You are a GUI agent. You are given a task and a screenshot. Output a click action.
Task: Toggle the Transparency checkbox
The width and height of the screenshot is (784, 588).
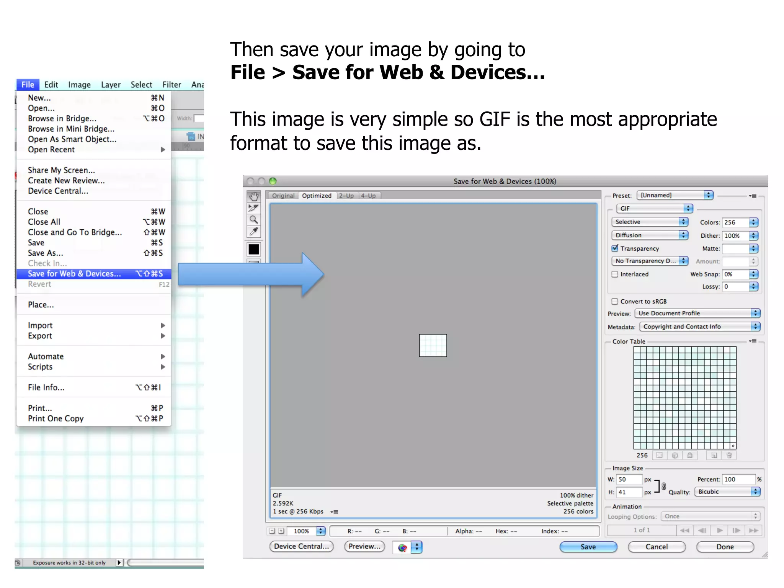tap(615, 248)
